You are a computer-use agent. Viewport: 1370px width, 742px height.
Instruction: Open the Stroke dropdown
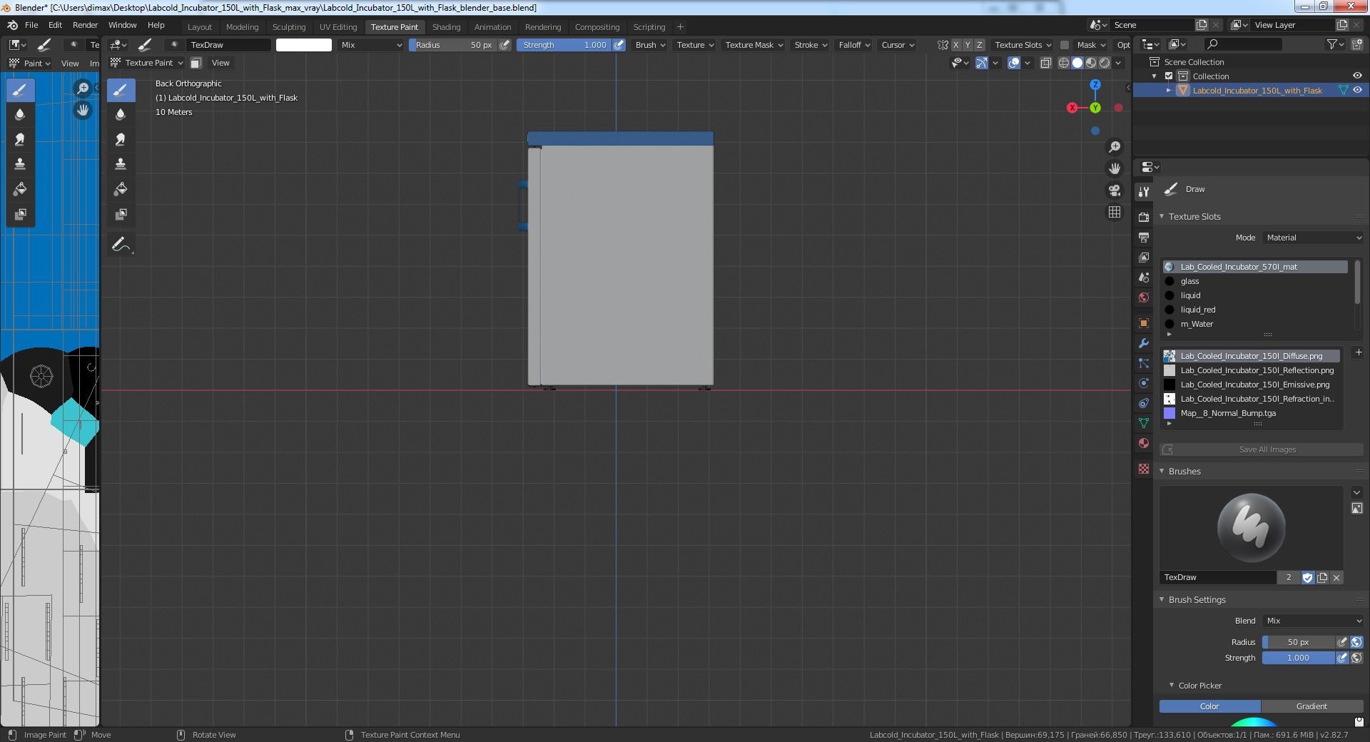811,45
